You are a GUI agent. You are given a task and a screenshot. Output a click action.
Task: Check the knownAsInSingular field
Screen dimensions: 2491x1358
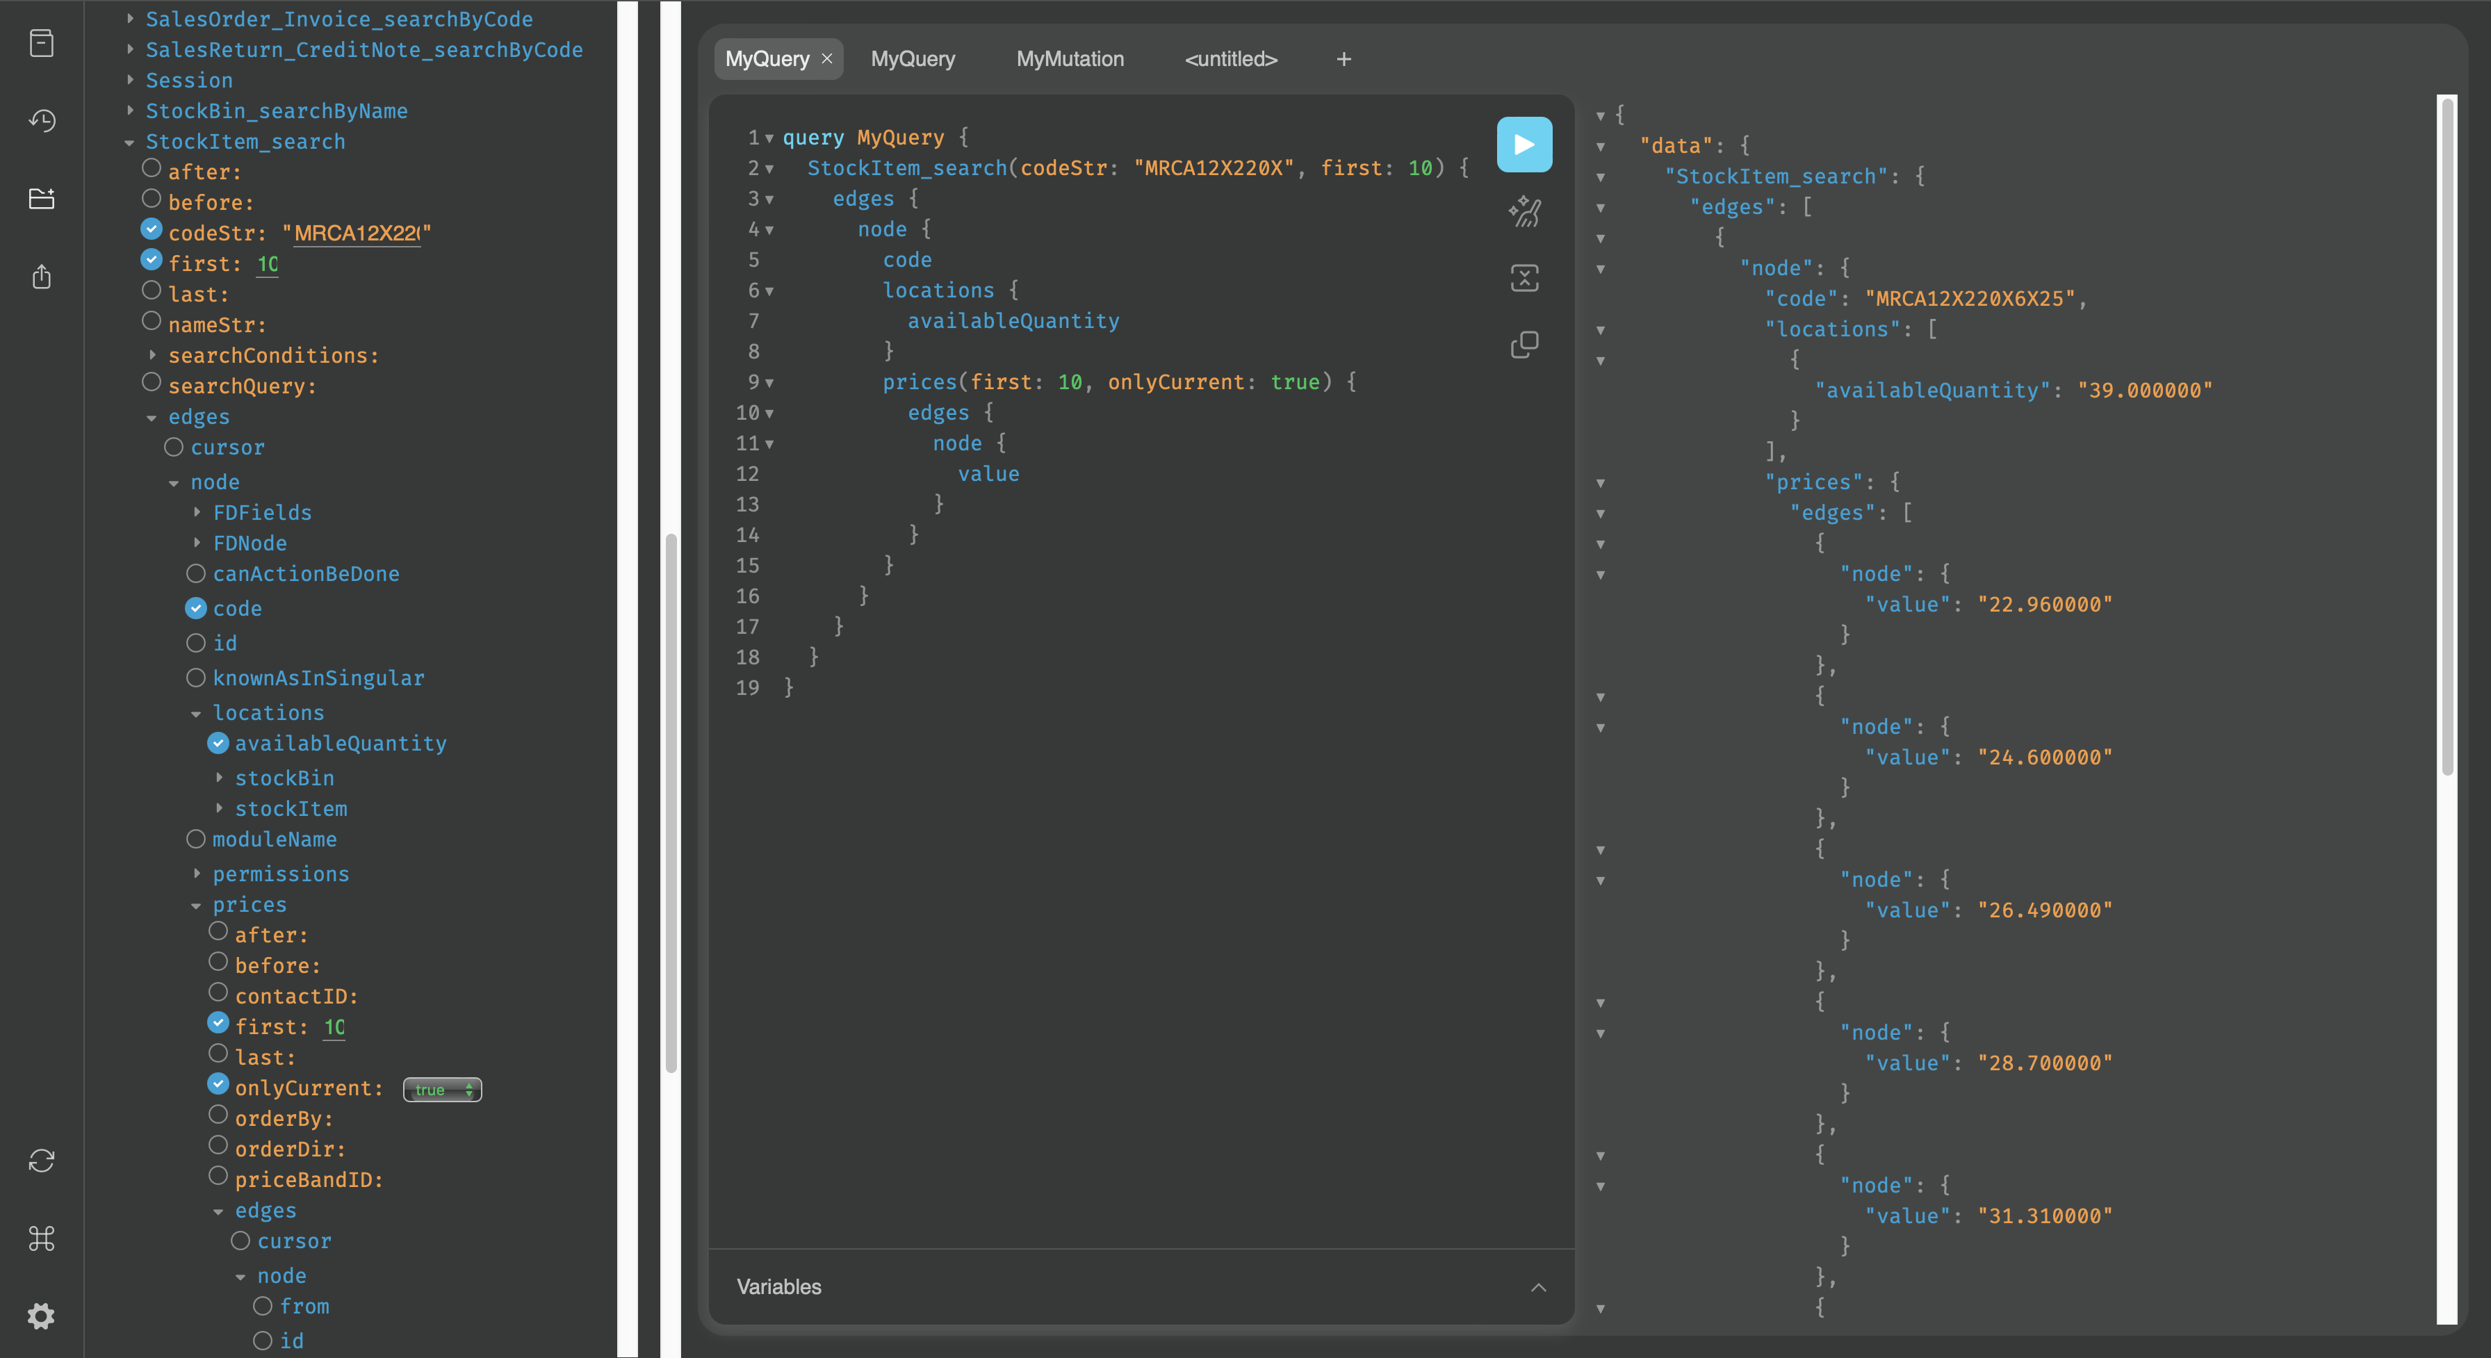(196, 678)
